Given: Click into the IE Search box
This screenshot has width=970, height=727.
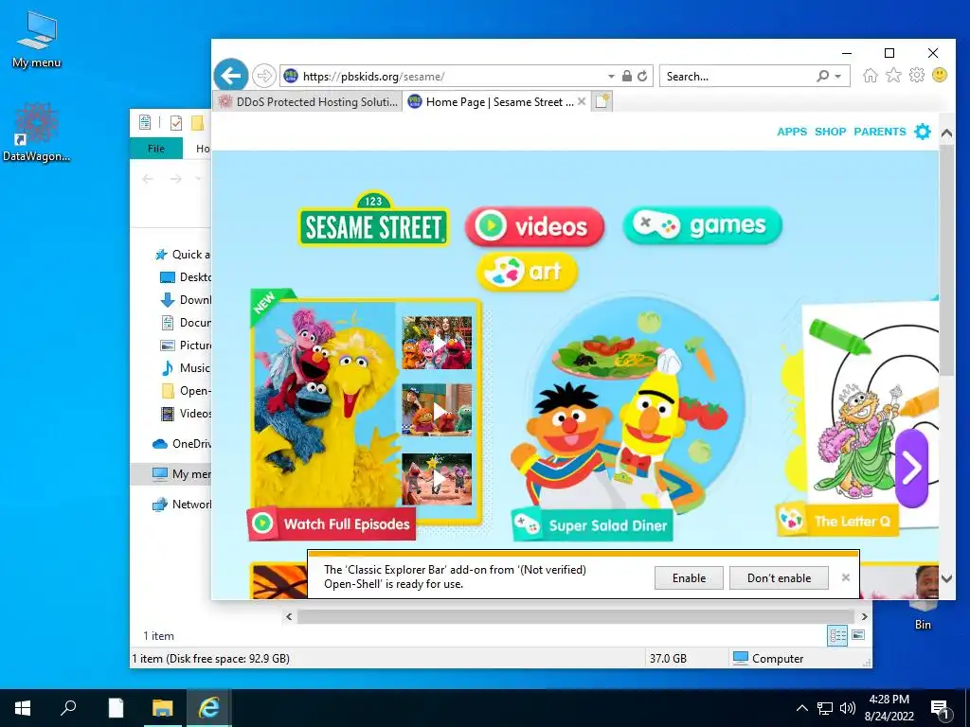Looking at the screenshot, I should click(x=736, y=76).
